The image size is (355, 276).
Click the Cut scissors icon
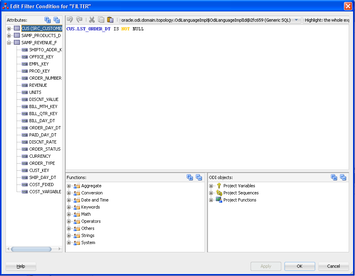tap(92, 20)
